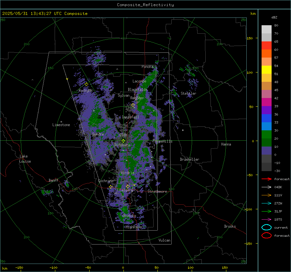This screenshot has width=291, height=272.
Task: Click the Sundre label
Action: pos(98,134)
